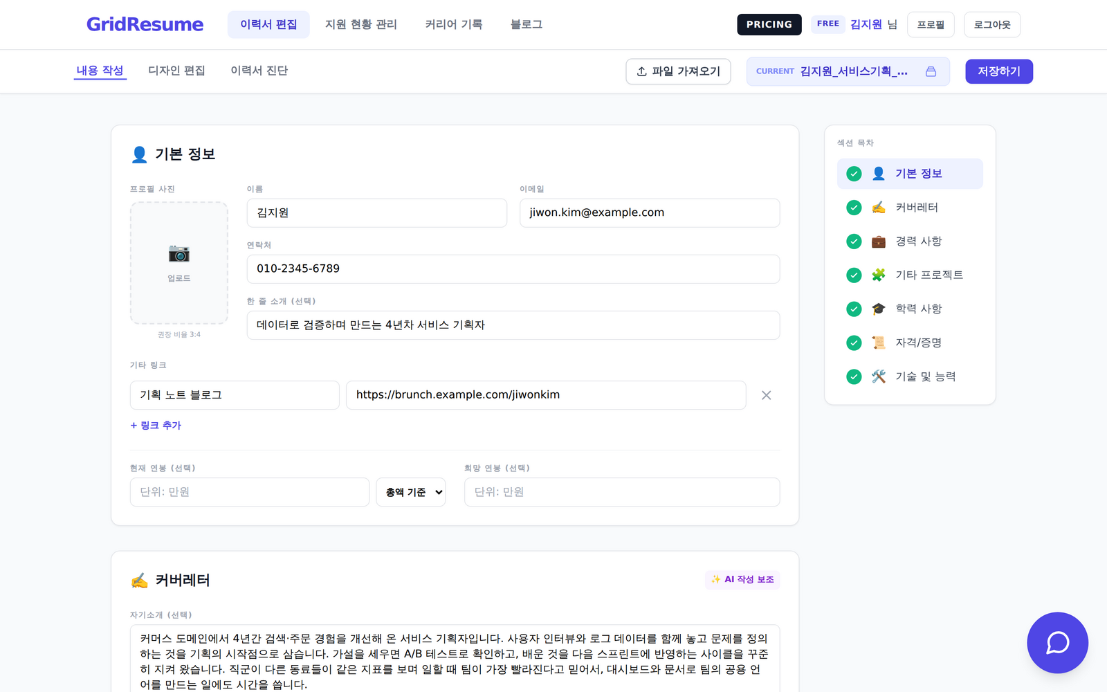The image size is (1107, 692).
Task: Open the 이력서 편집 nav tab
Action: click(268, 24)
